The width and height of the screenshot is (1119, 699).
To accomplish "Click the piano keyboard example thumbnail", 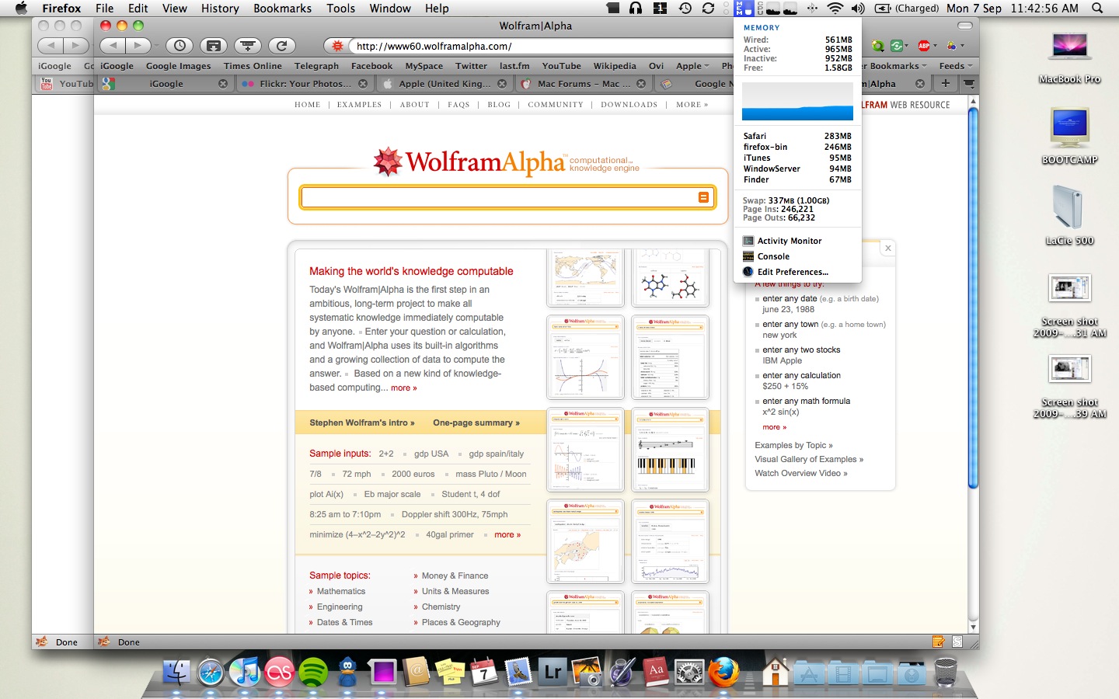I will coord(670,449).
